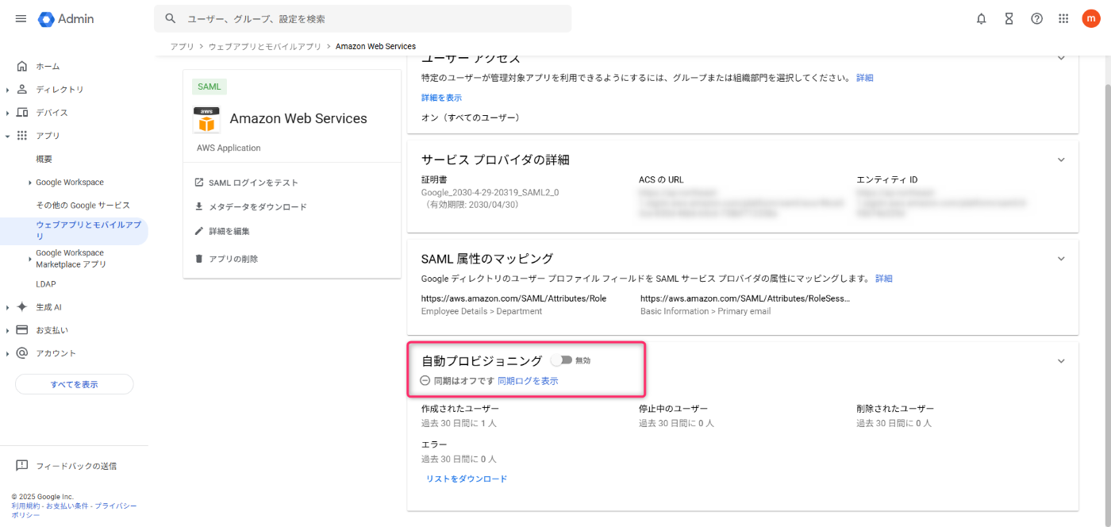Open the Google apps grid
The image size is (1111, 527).
coord(1063,18)
